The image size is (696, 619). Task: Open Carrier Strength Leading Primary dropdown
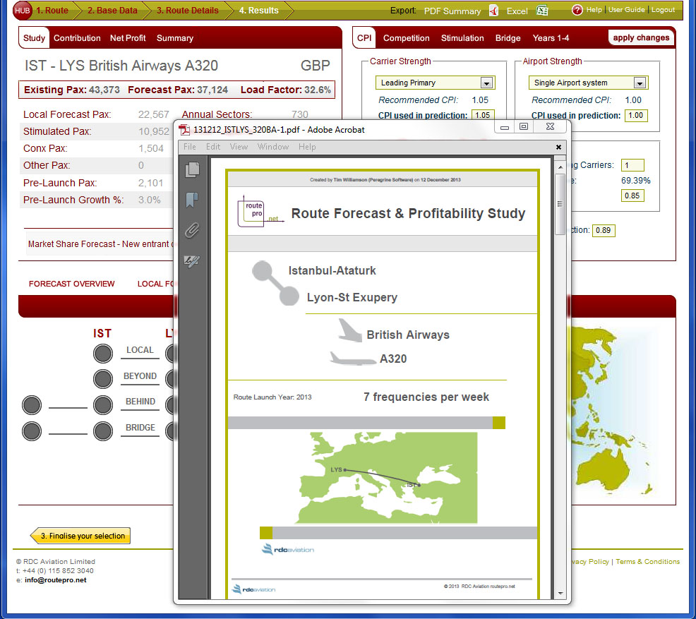pos(486,83)
